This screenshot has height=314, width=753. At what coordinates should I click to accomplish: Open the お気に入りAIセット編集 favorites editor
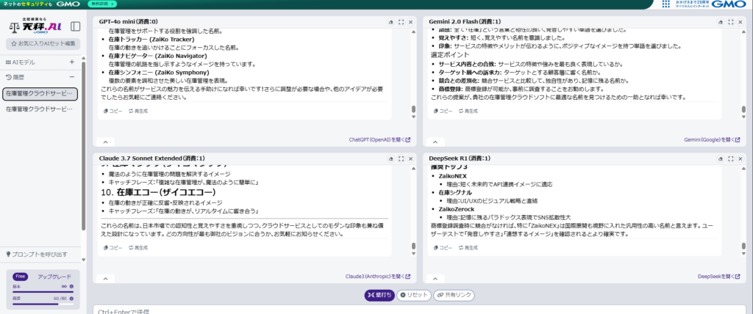pos(43,43)
